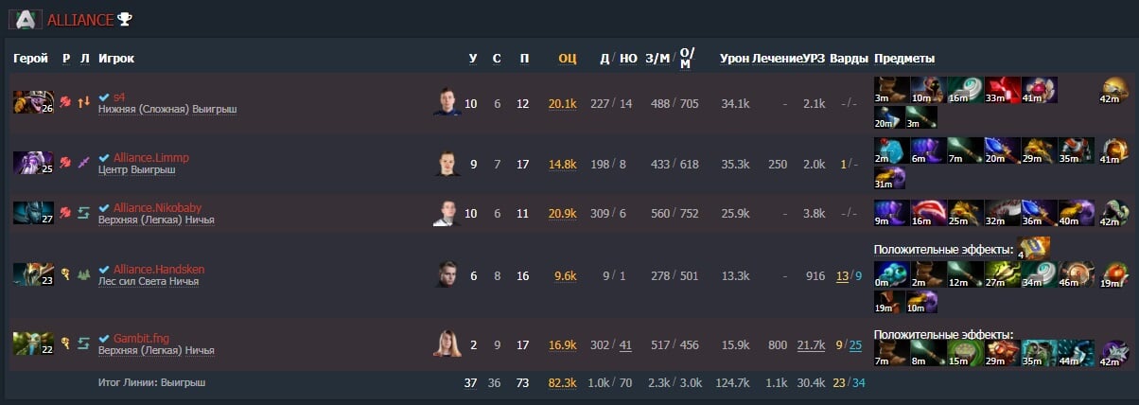Open the ALLIANCE team page link
Viewport: 1139px width, 405px height.
(80, 20)
